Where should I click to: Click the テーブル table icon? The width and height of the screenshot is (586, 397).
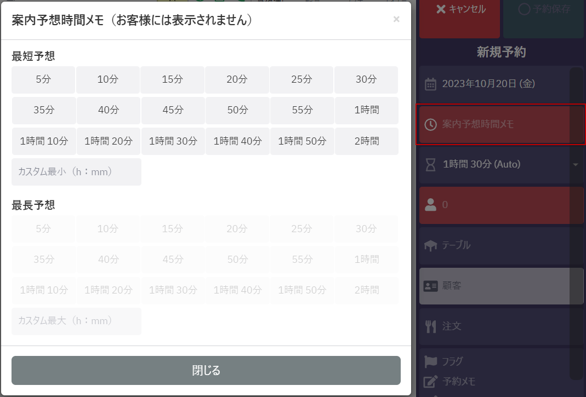[431, 245]
